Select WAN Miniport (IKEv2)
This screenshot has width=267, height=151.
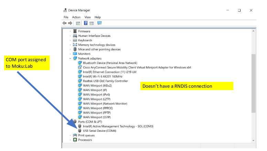[x=97, y=85]
